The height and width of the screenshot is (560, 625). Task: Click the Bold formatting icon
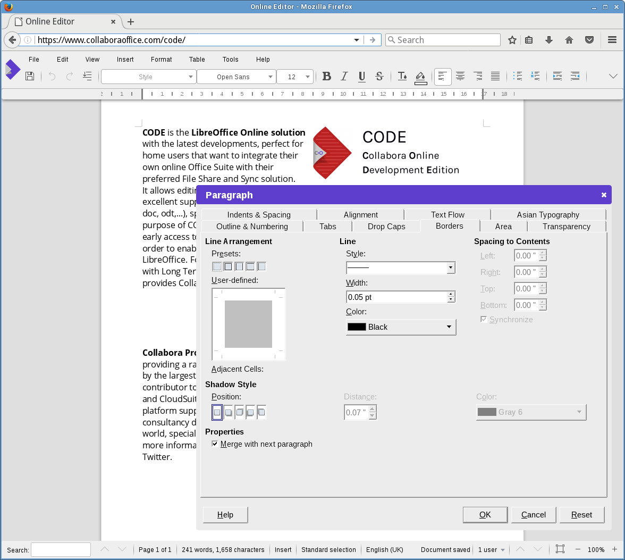point(327,77)
